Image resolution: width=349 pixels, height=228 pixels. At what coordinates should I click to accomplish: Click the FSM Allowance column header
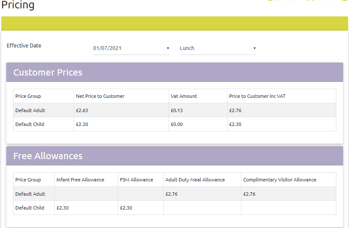(x=137, y=180)
